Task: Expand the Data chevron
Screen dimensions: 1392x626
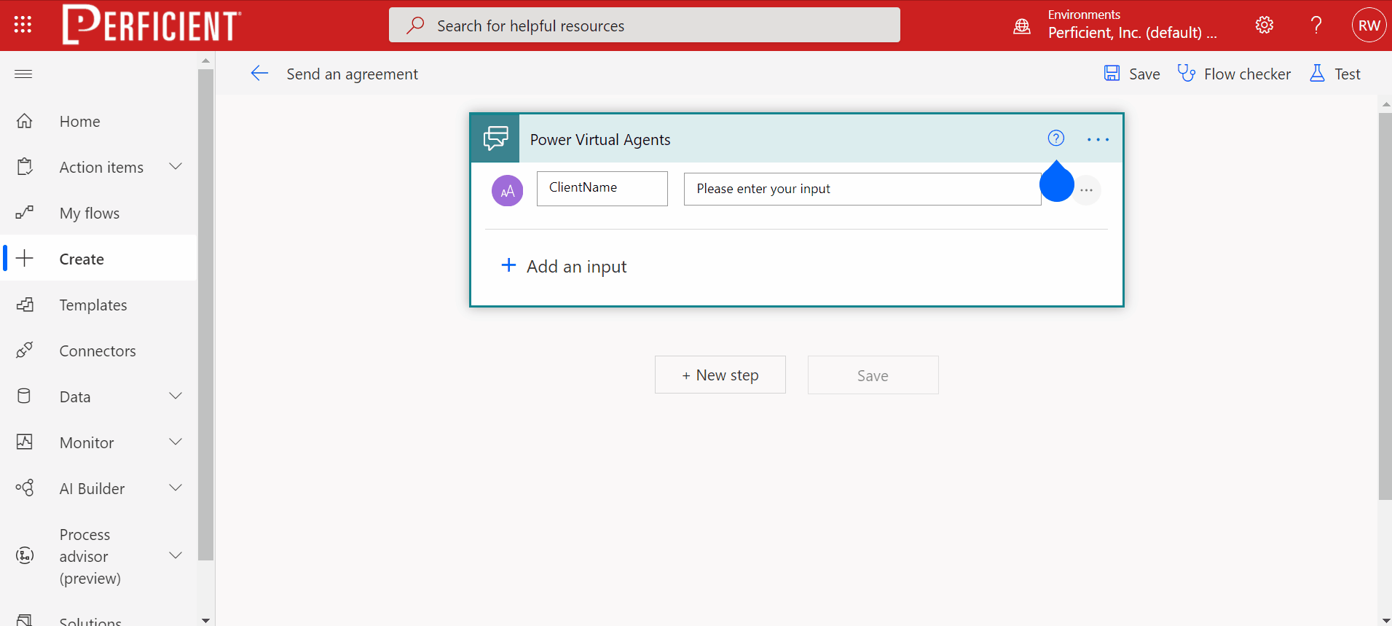Action: coord(176,396)
